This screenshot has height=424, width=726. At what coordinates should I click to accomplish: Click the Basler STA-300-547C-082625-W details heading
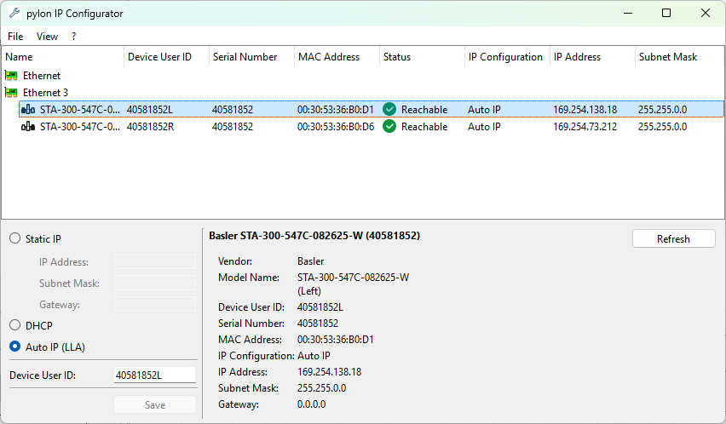[314, 235]
